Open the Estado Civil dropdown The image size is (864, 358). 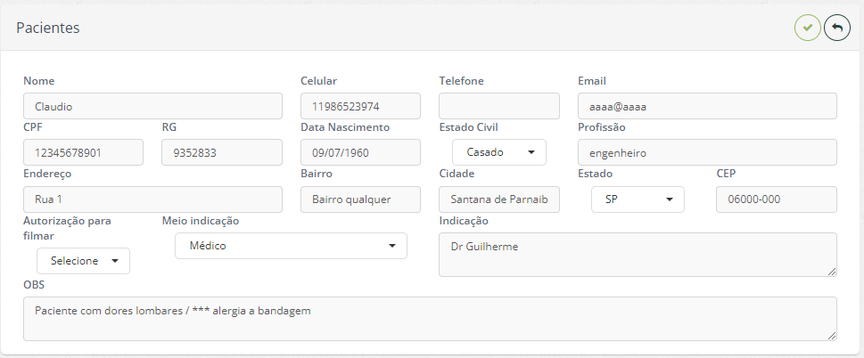pyautogui.click(x=499, y=152)
